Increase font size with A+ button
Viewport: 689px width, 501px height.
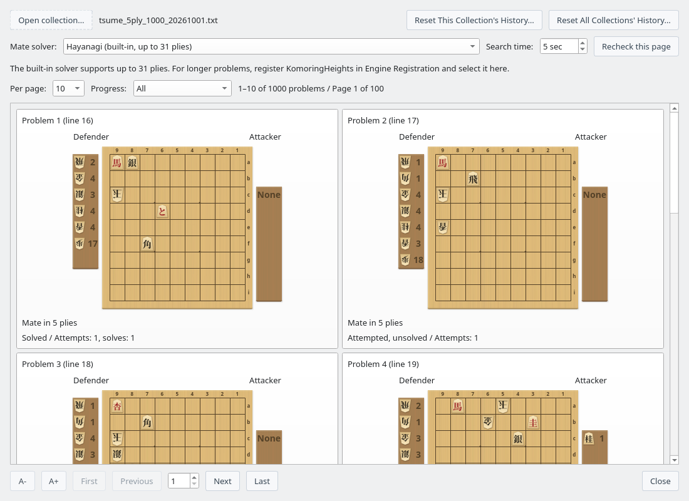point(54,481)
